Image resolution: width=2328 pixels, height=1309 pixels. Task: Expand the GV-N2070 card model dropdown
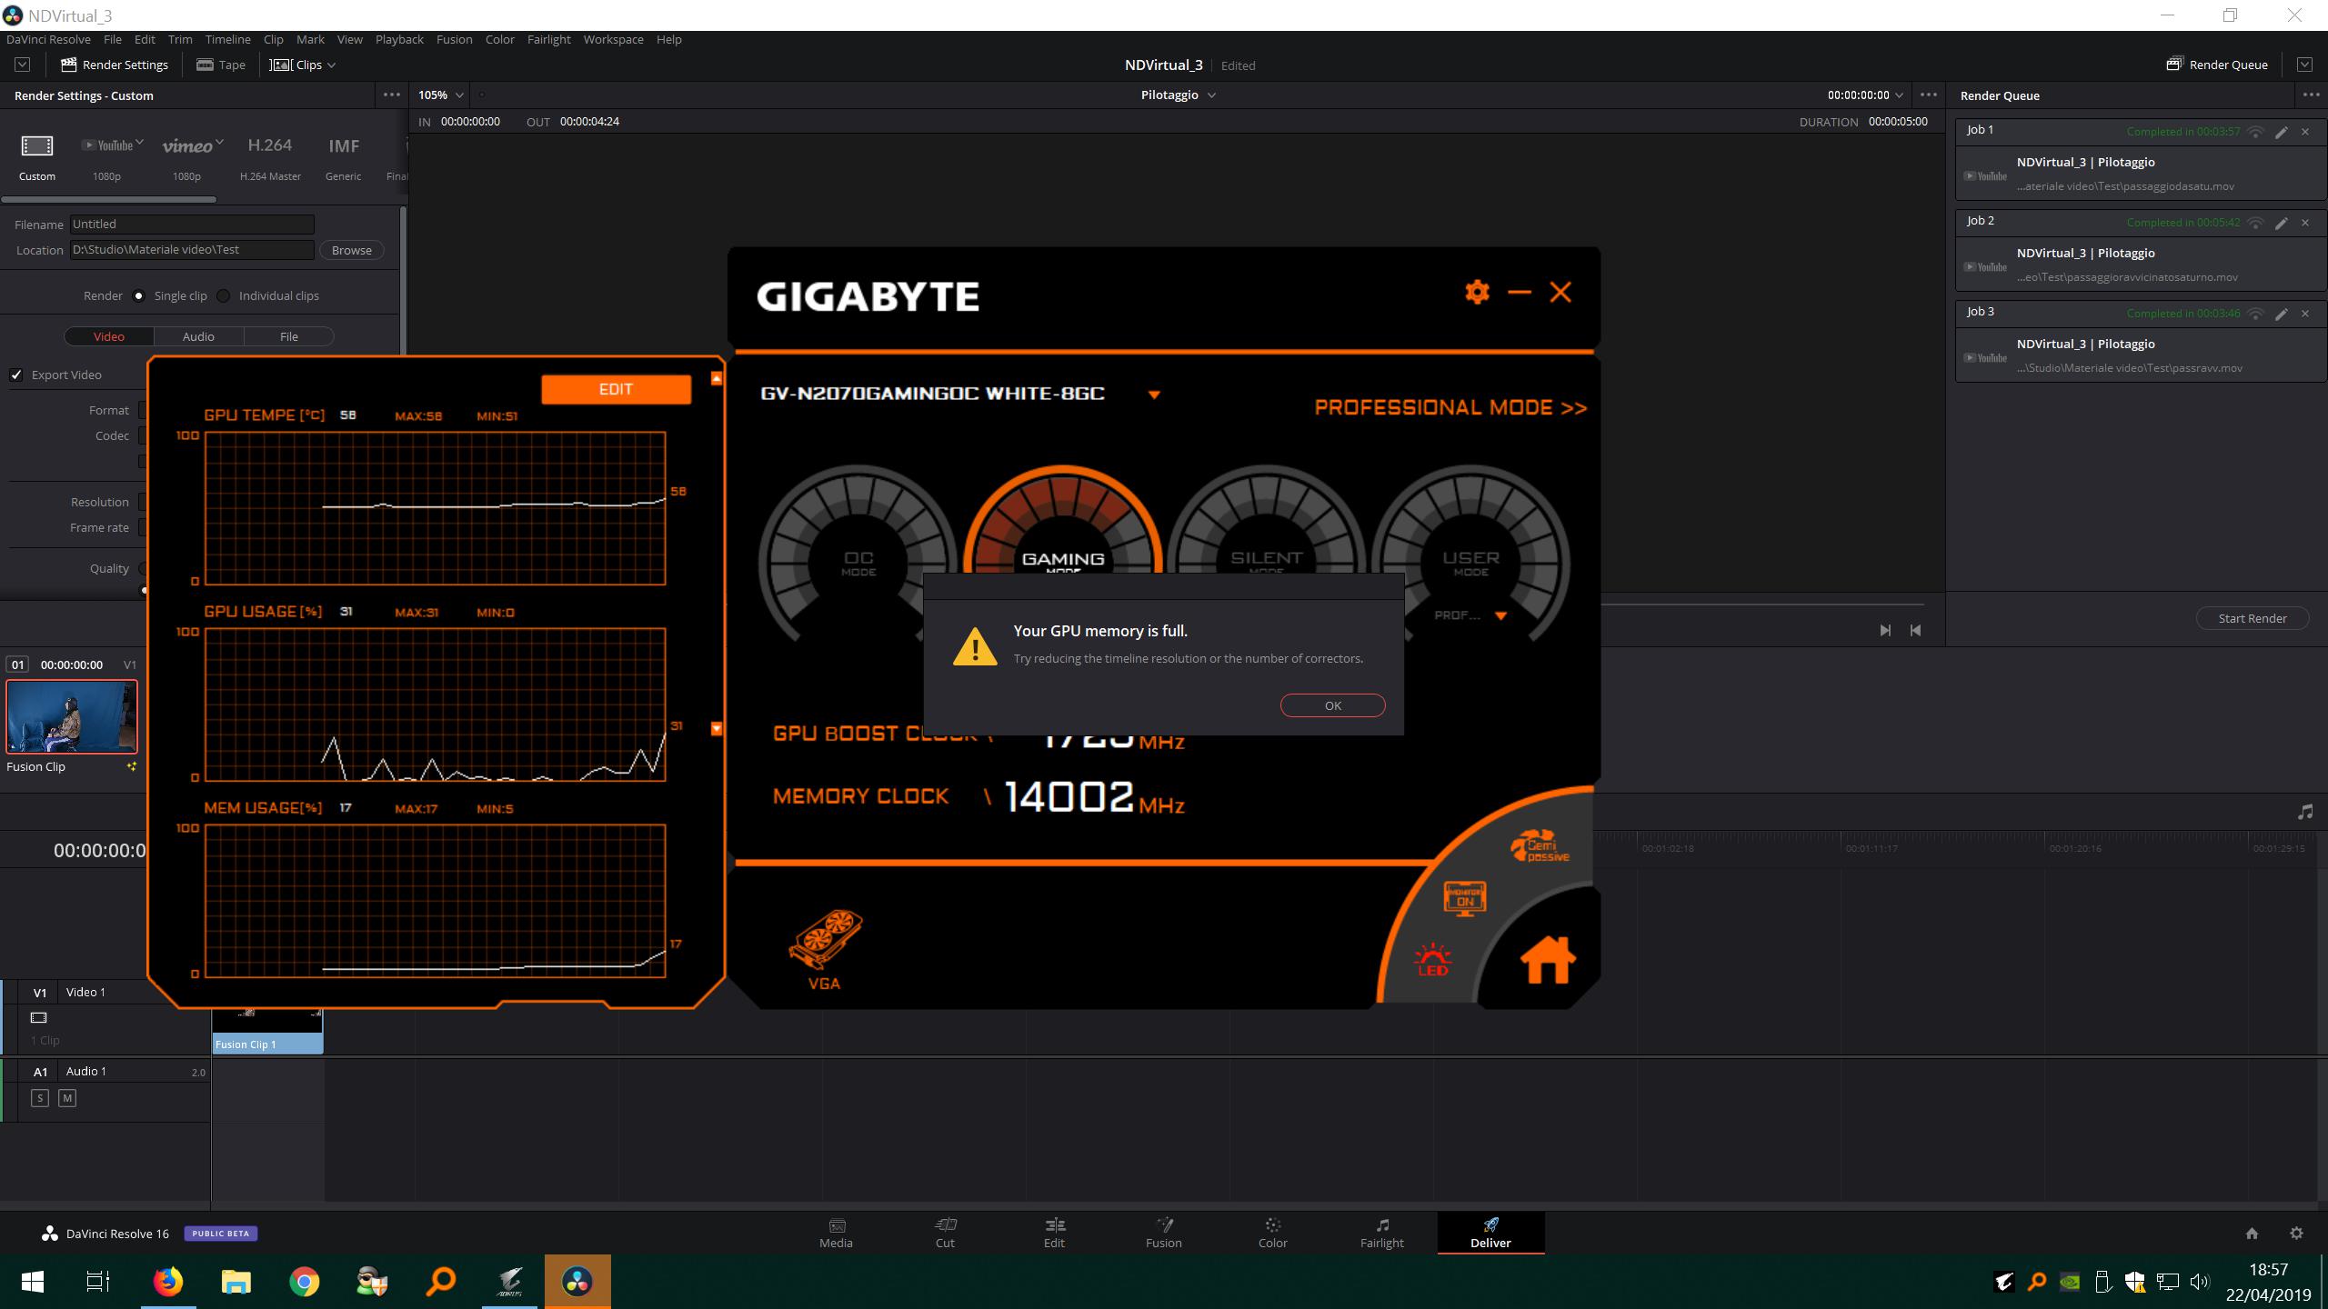click(x=1154, y=395)
